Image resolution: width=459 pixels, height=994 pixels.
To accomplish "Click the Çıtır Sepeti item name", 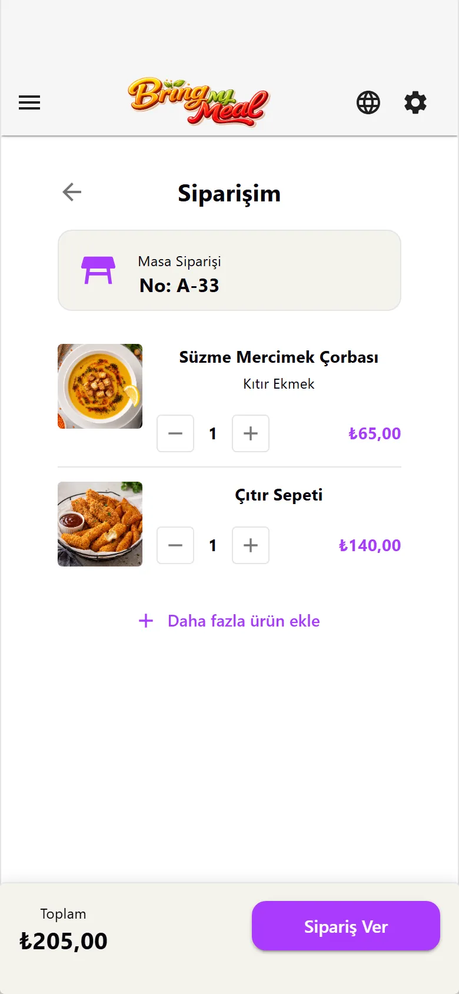I will pos(279,495).
